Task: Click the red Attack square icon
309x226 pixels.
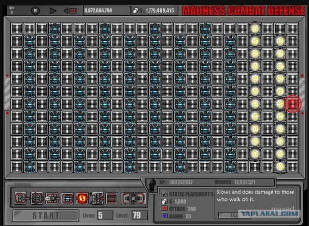Action: tap(165, 209)
